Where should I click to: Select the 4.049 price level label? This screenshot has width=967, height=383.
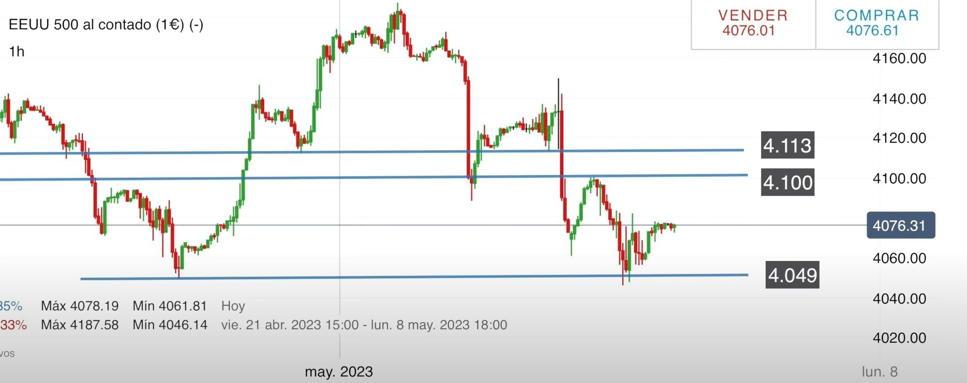(792, 275)
